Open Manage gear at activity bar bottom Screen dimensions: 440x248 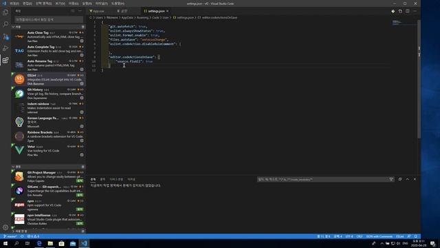coord(5,227)
